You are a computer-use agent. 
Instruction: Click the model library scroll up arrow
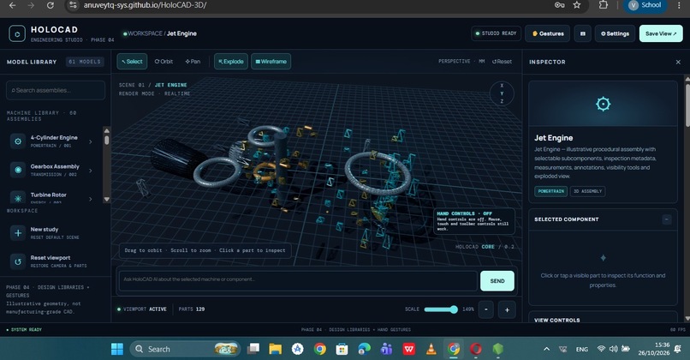pos(106,130)
